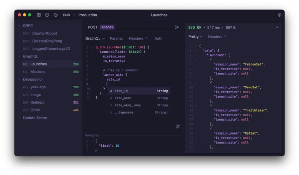The height and width of the screenshot is (175, 299).
Task: Click the spacex URL variable field
Action: [107, 27]
